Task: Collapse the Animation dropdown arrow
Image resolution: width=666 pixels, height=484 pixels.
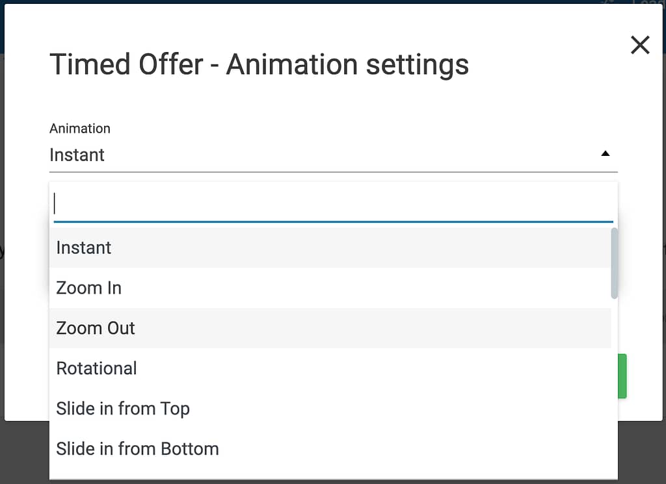Action: [605, 154]
